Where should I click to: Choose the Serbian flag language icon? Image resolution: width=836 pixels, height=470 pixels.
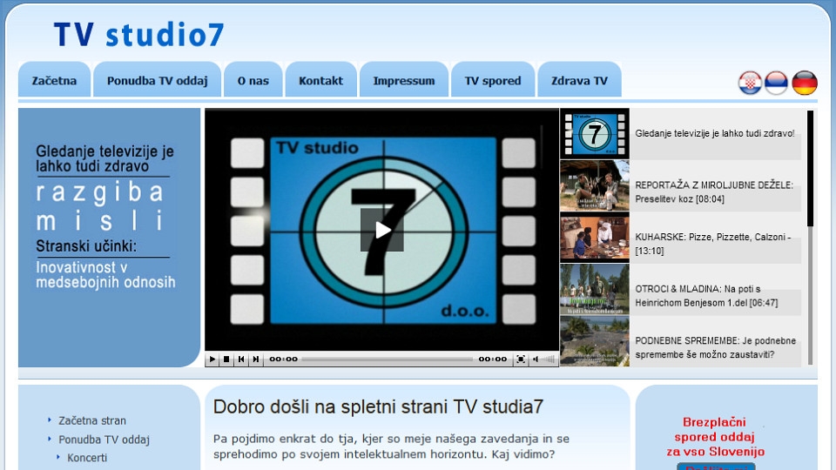coord(777,83)
